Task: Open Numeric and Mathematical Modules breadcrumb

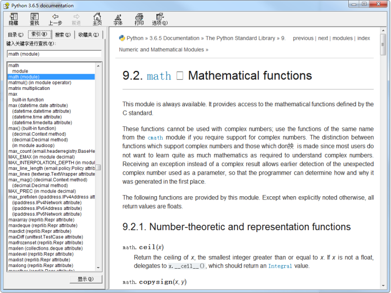Action: coord(161,49)
